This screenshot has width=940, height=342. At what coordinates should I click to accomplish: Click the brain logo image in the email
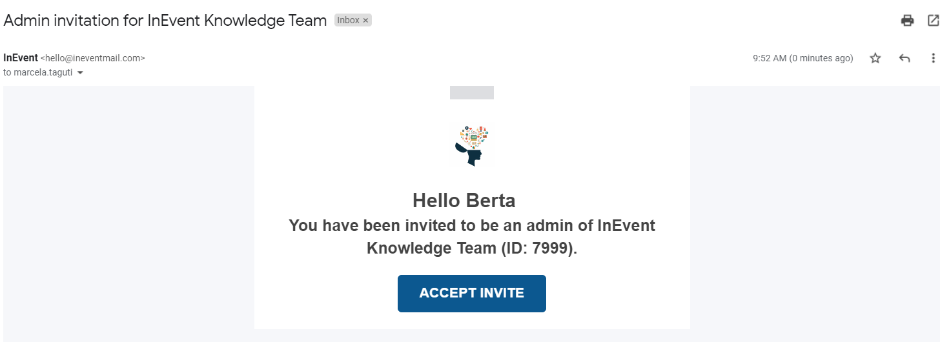(x=473, y=146)
